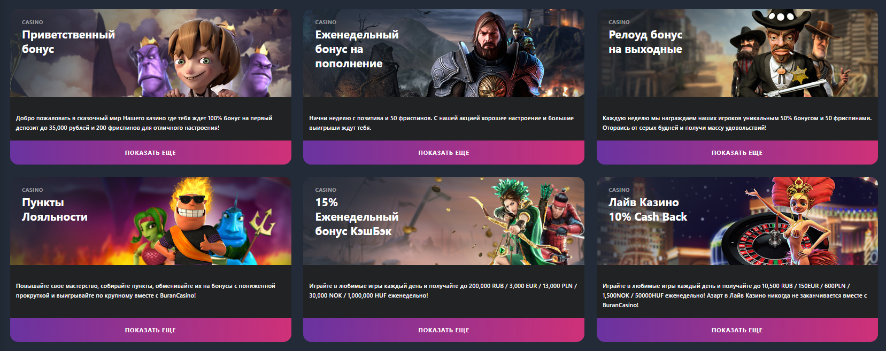Click the CASINO label above Еженедельный бонус

326,22
